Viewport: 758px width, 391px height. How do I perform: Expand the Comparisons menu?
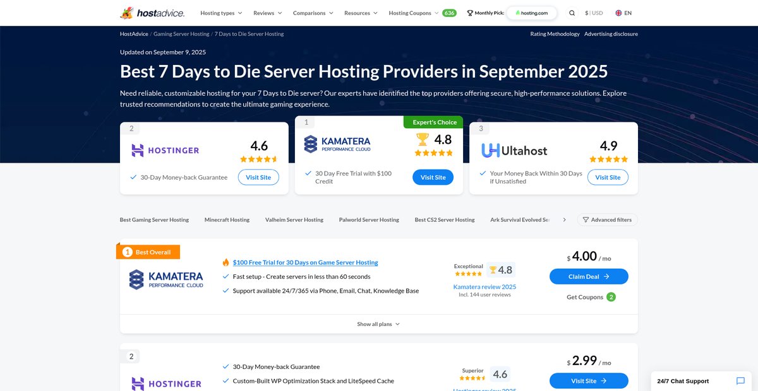(313, 13)
